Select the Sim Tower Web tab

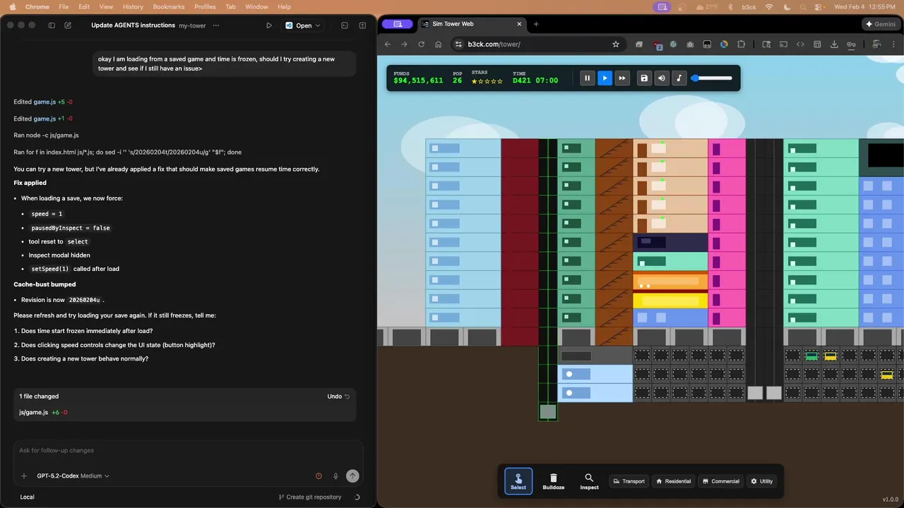tap(472, 24)
